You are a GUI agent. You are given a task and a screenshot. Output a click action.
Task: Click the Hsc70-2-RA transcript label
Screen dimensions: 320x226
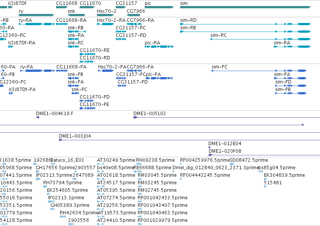tap(111, 20)
